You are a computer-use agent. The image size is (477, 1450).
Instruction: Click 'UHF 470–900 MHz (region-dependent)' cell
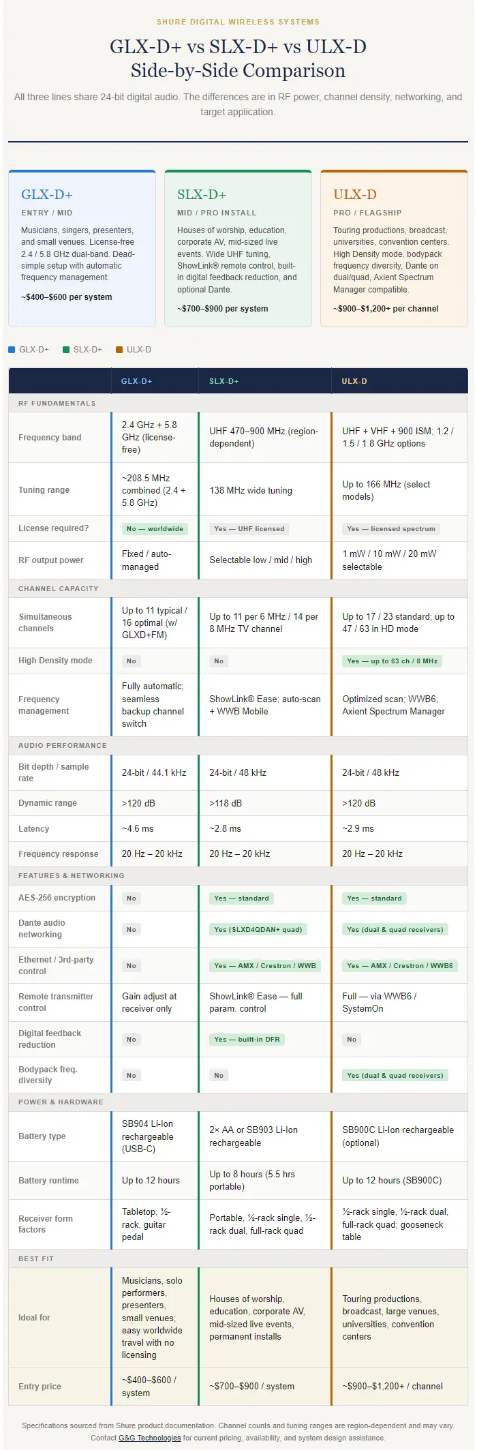click(264, 438)
